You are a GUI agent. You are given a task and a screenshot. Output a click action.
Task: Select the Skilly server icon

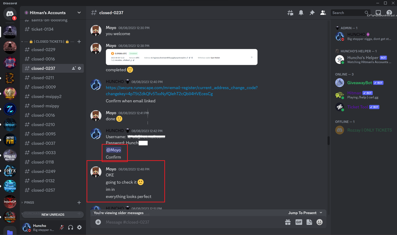[10, 124]
